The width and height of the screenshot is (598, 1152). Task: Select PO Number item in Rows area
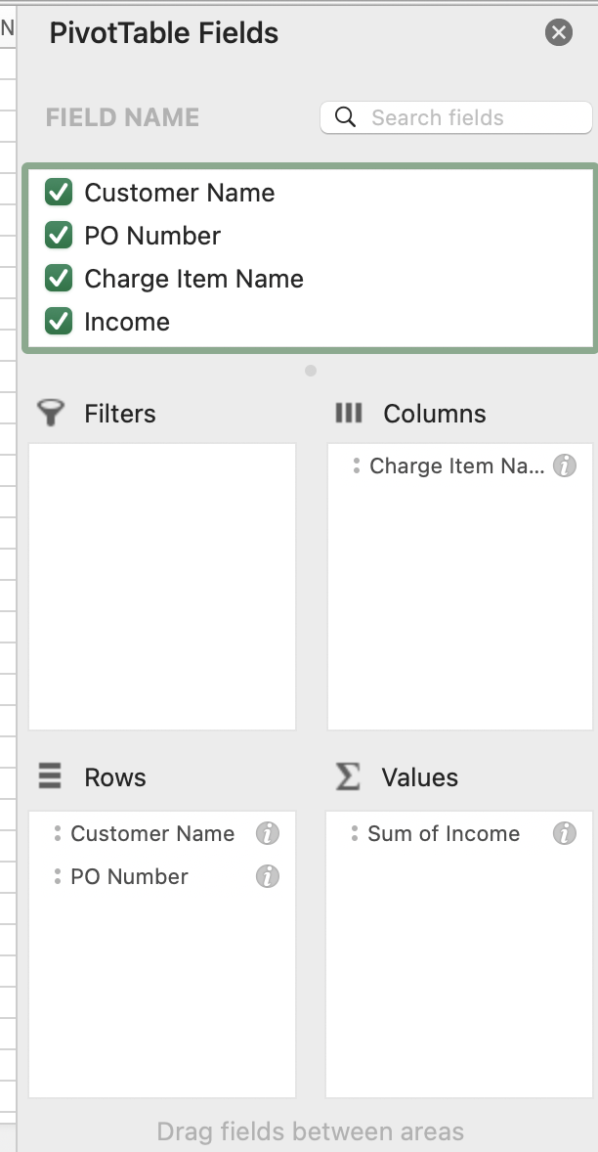(129, 876)
